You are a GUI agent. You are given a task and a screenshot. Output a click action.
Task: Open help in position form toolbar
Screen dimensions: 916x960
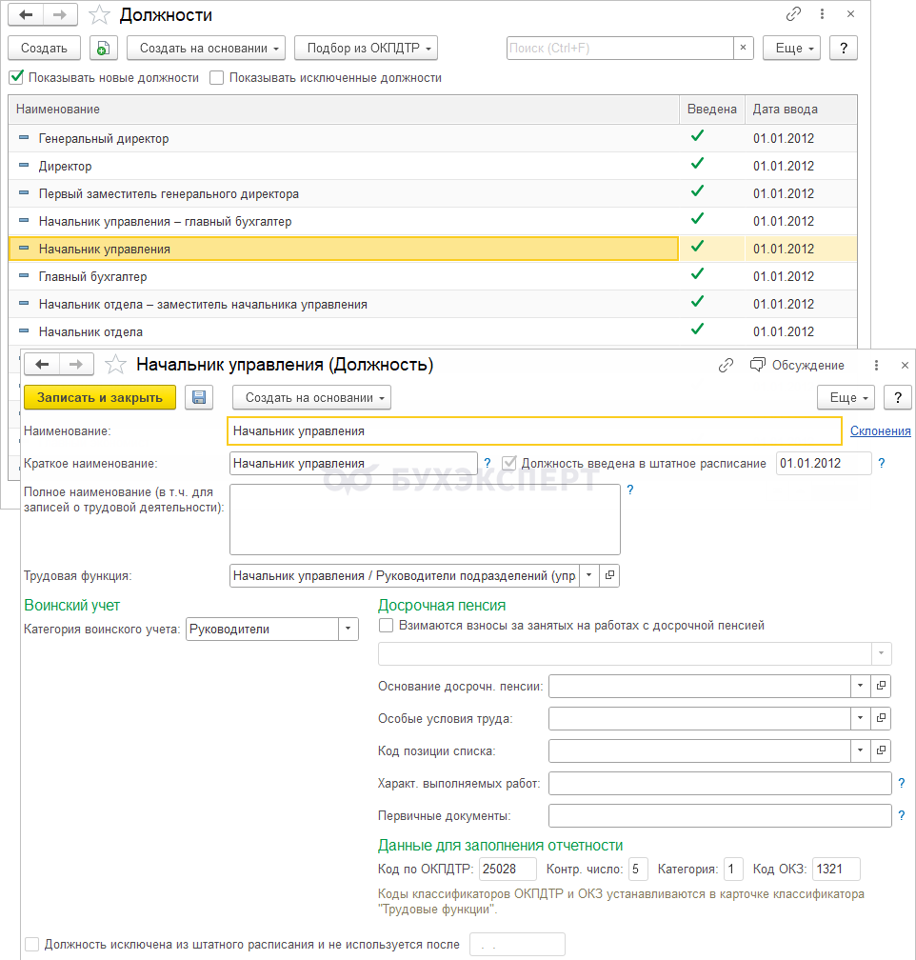click(x=898, y=397)
